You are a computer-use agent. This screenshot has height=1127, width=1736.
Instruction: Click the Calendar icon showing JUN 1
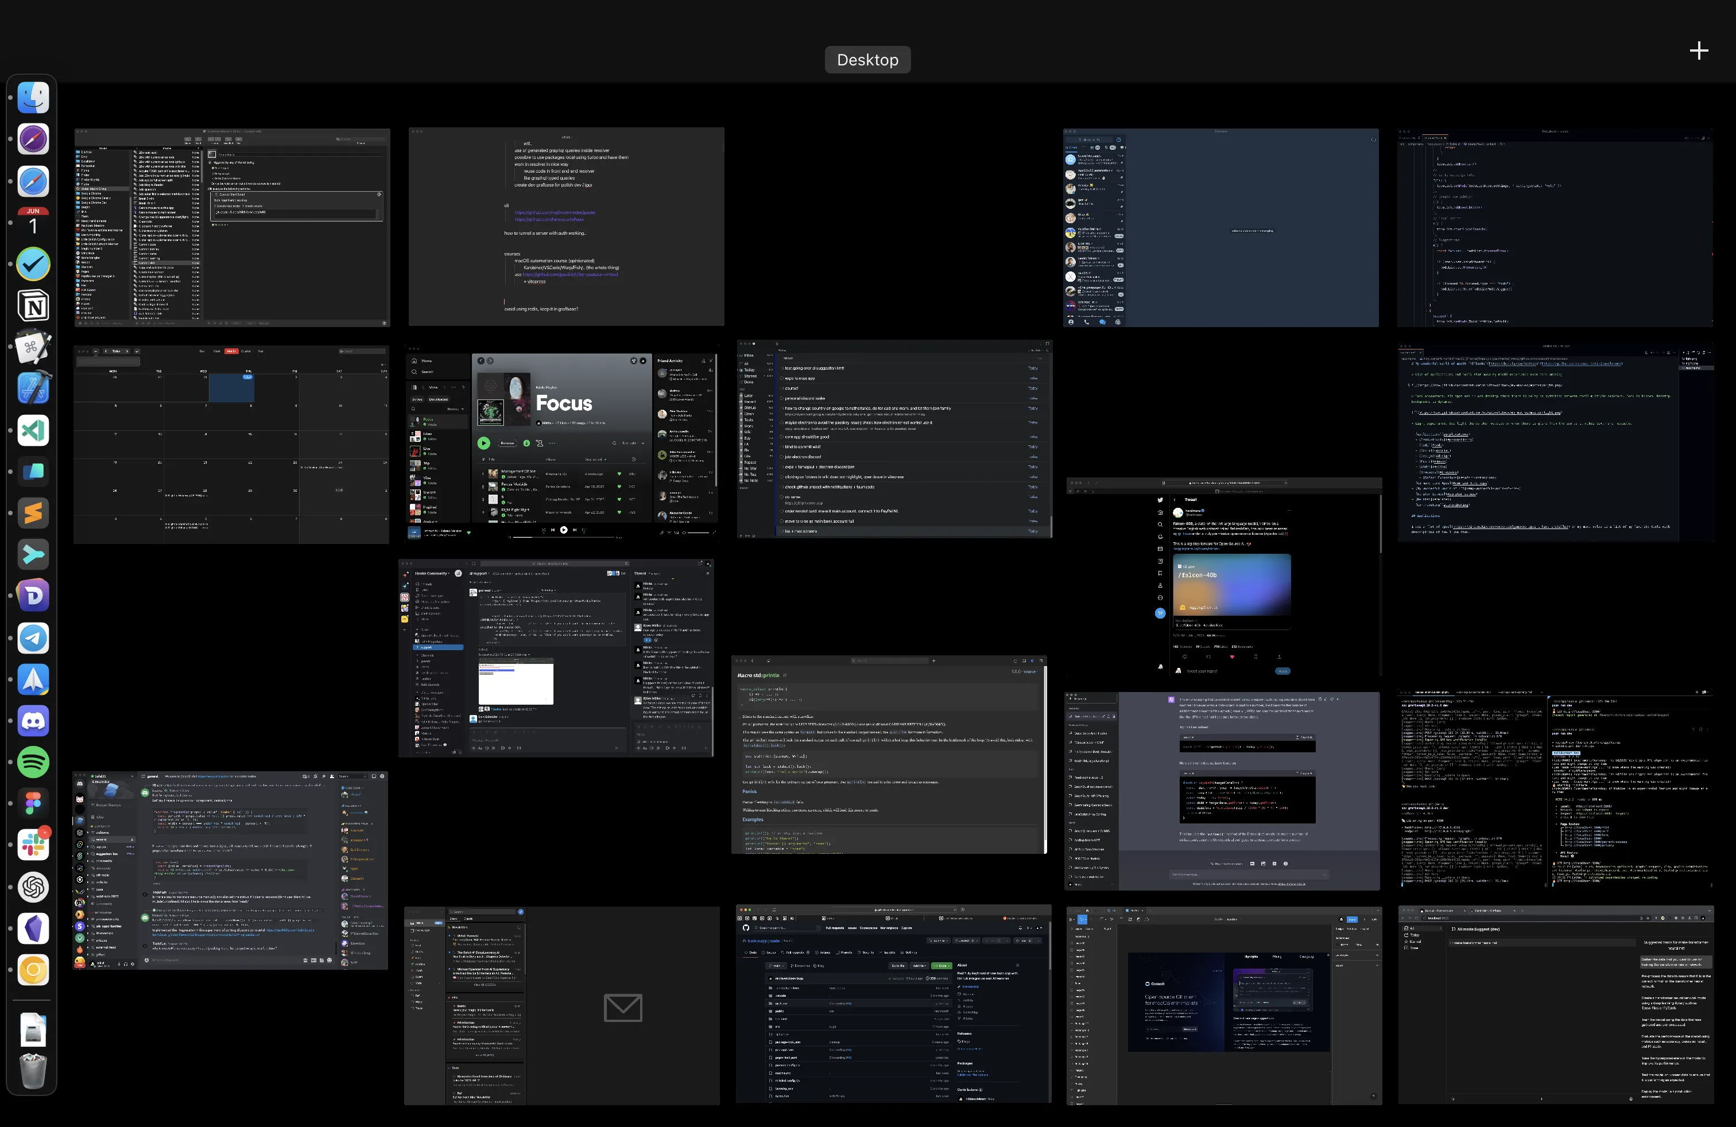click(x=33, y=221)
